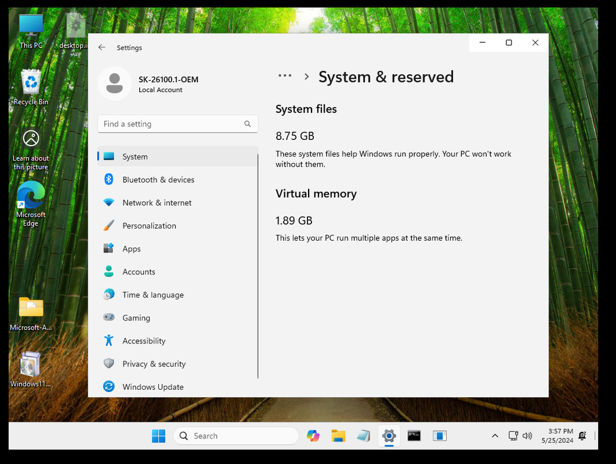Image resolution: width=616 pixels, height=464 pixels.
Task: Select the Accounts person icon in sidebar
Action: click(x=109, y=271)
